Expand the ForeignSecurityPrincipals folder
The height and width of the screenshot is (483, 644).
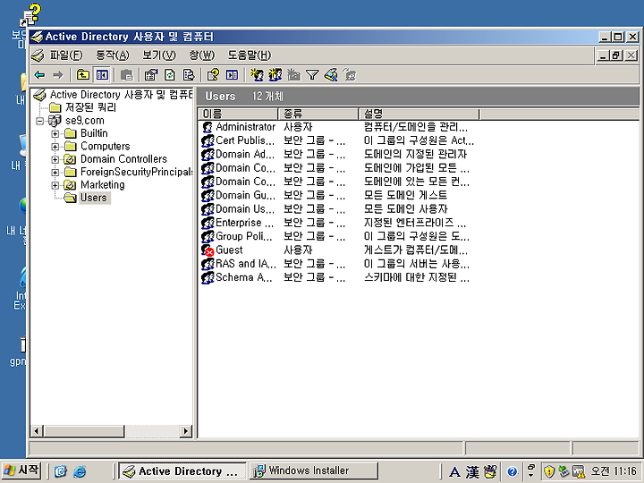pyautogui.click(x=55, y=172)
